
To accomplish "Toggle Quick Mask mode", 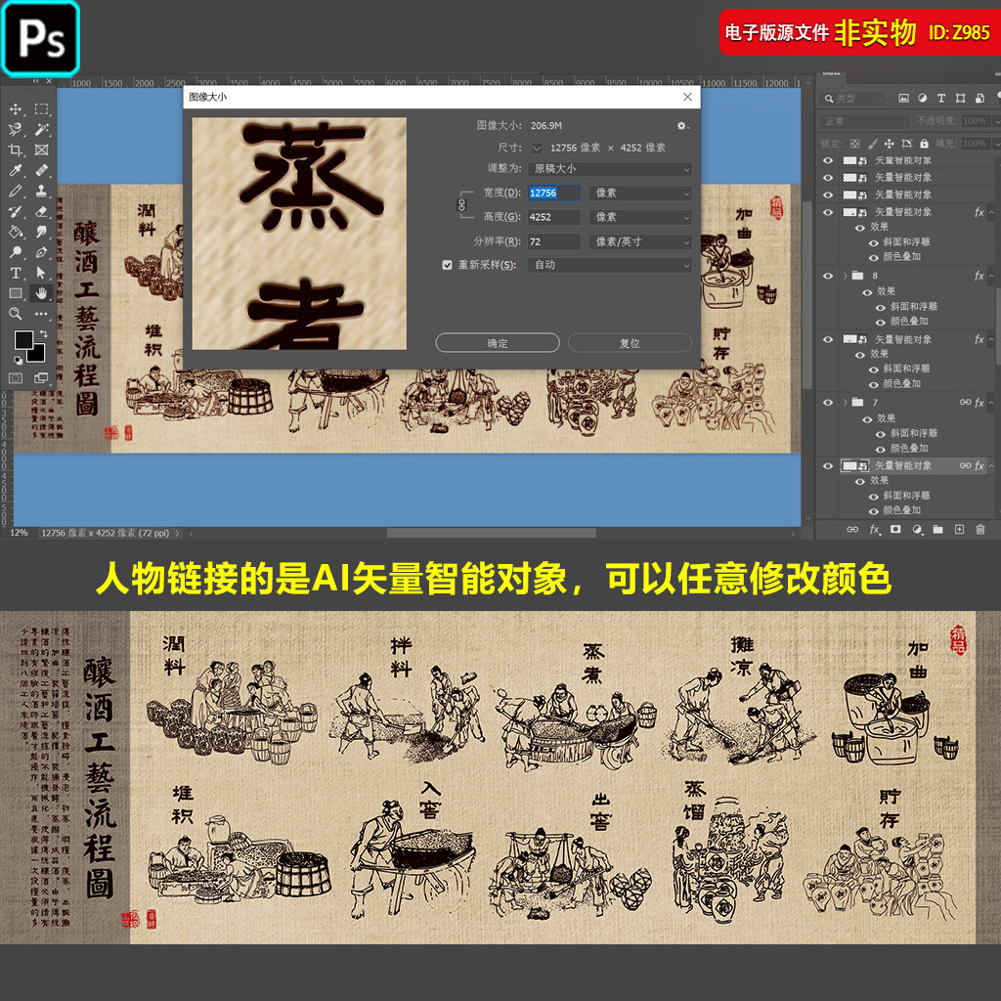I will point(16,378).
